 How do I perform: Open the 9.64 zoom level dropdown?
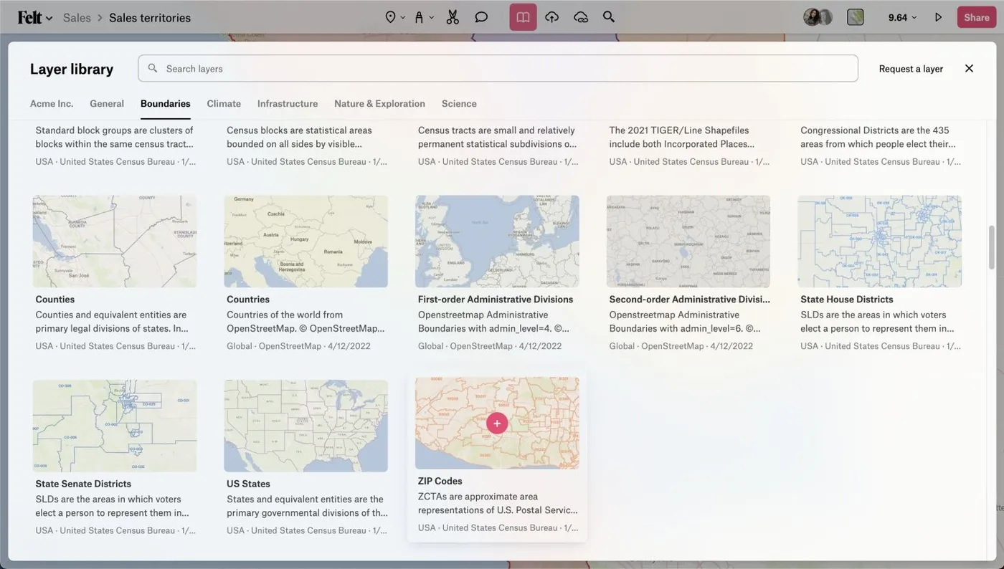click(902, 17)
